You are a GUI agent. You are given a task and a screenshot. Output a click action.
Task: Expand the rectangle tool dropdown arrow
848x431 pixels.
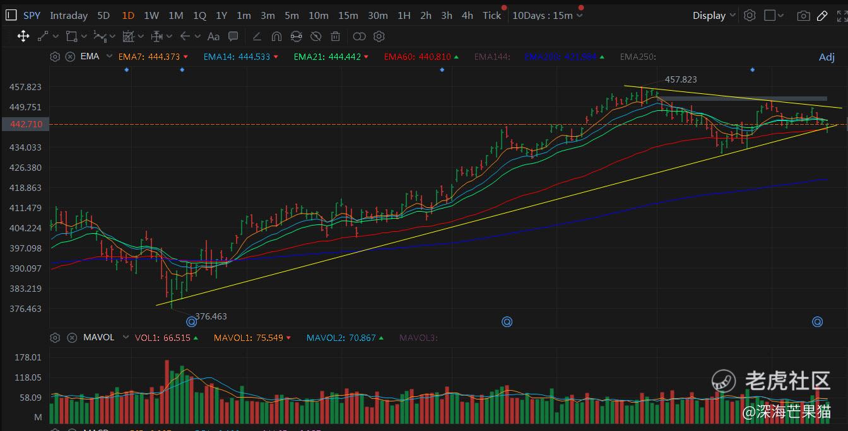point(85,37)
